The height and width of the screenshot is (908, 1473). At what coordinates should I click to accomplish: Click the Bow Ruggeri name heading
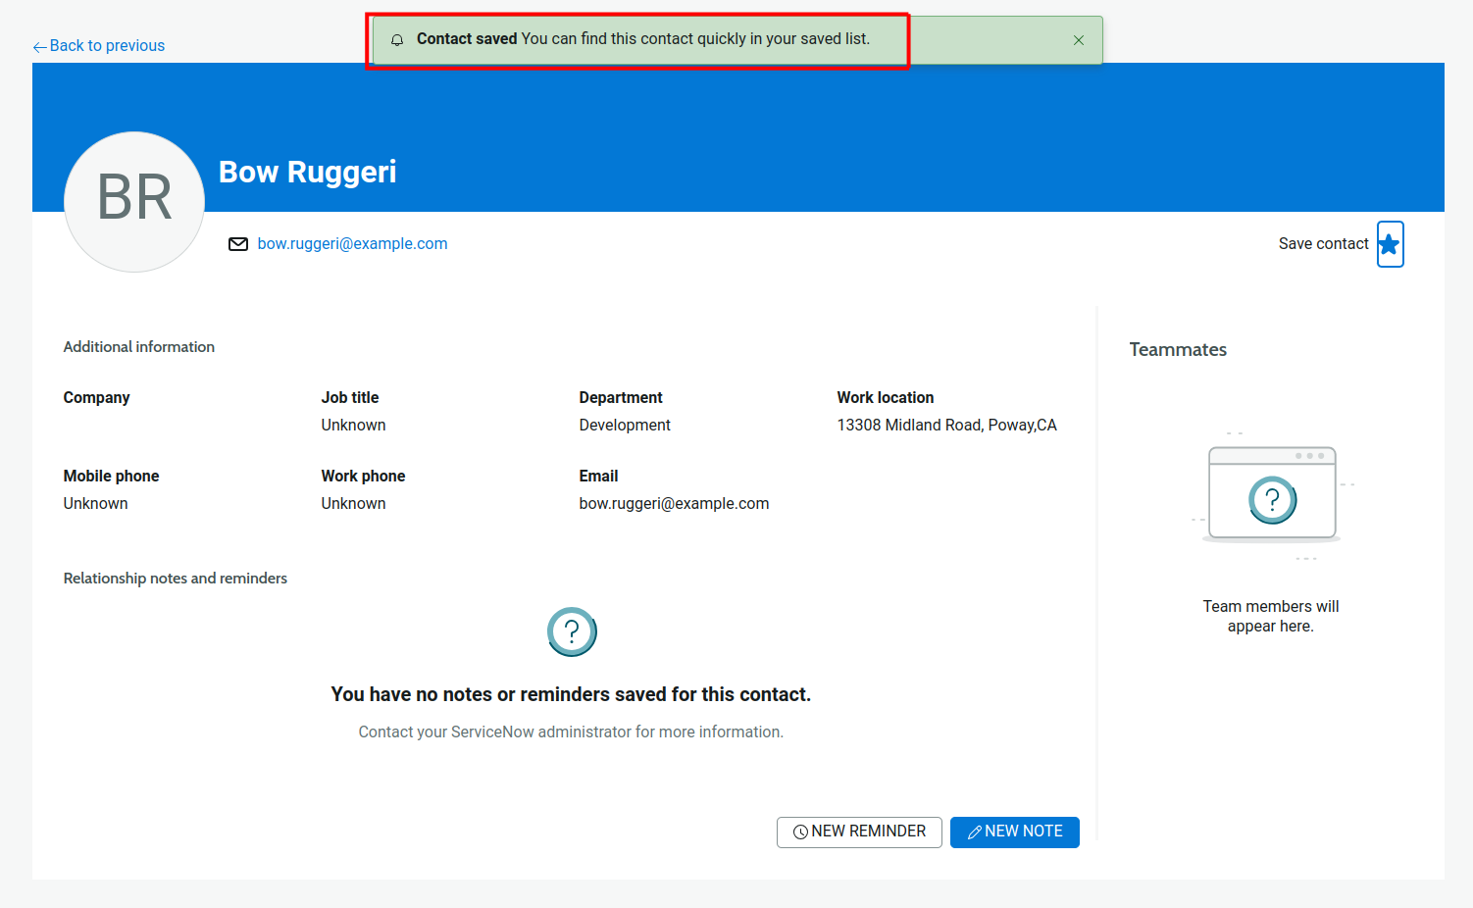[307, 173]
